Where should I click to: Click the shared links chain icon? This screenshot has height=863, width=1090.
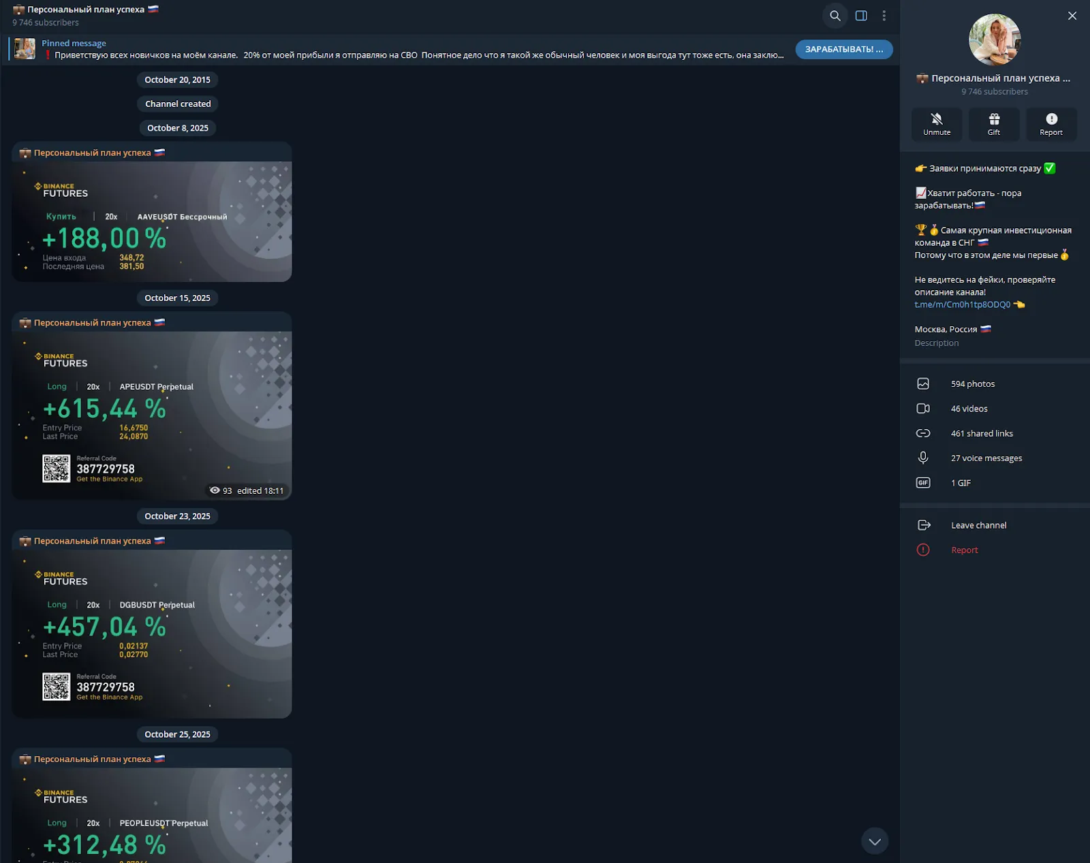(923, 433)
